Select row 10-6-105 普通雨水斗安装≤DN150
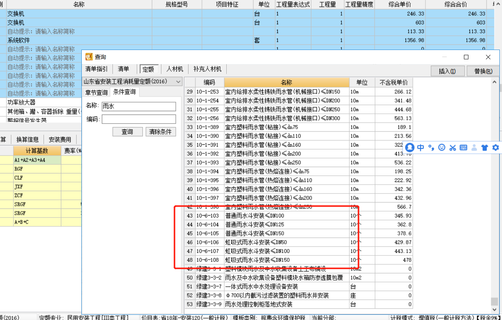 [299, 233]
